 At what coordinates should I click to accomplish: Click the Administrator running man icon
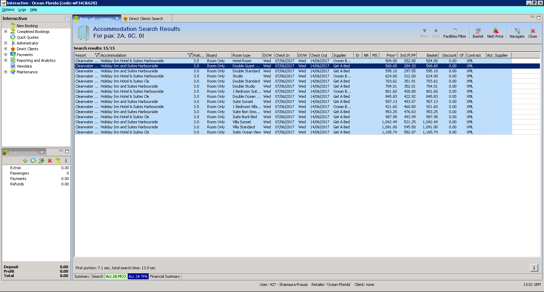13,43
